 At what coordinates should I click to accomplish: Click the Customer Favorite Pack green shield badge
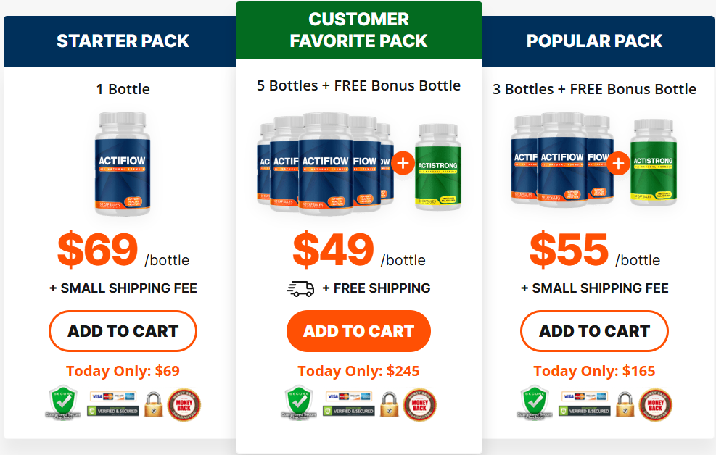[299, 404]
